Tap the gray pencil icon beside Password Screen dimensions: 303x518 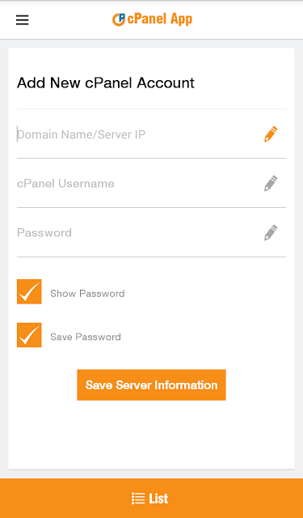[271, 232]
